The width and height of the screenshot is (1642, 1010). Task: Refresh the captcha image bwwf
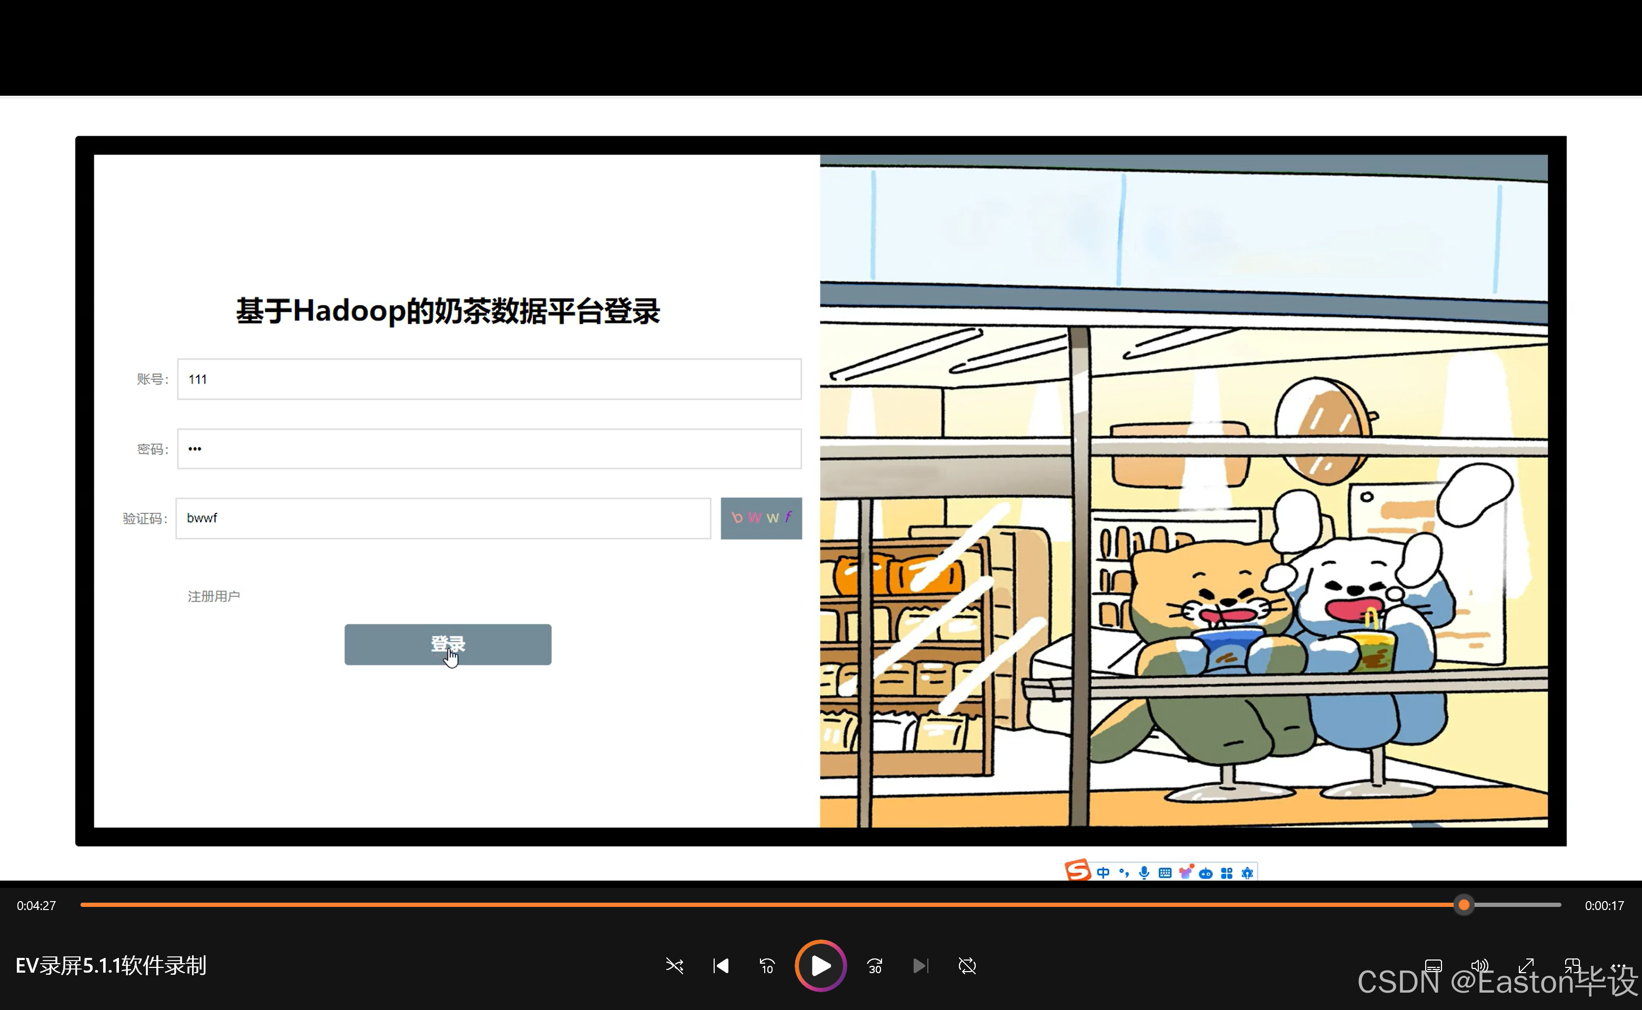761,518
